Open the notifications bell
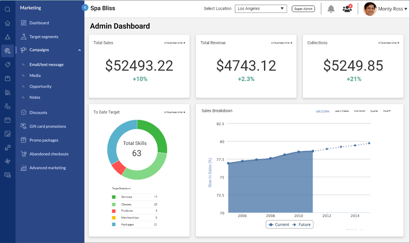410x243 pixels. [331, 9]
